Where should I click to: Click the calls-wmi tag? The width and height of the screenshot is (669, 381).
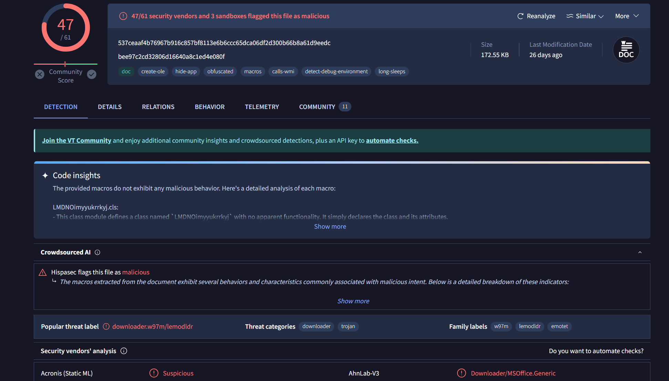pos(283,72)
